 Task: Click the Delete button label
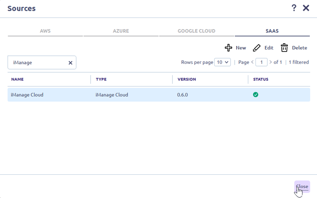(x=300, y=48)
